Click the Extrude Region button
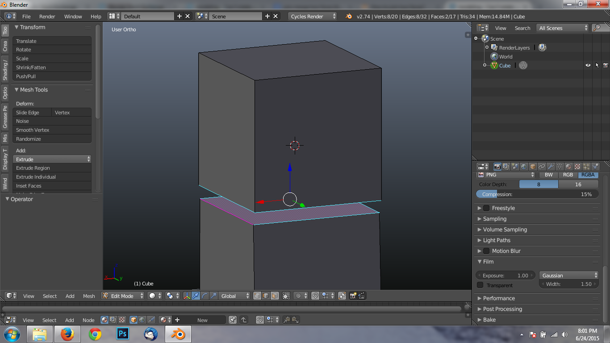Image resolution: width=610 pixels, height=343 pixels. (x=52, y=168)
